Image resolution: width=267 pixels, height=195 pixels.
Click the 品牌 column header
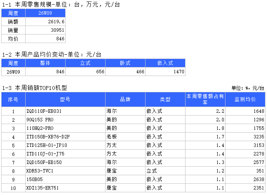click(125, 99)
